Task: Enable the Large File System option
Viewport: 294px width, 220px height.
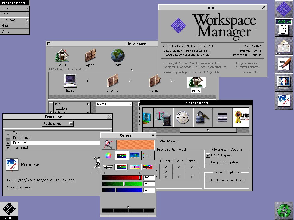Action: click(x=208, y=162)
